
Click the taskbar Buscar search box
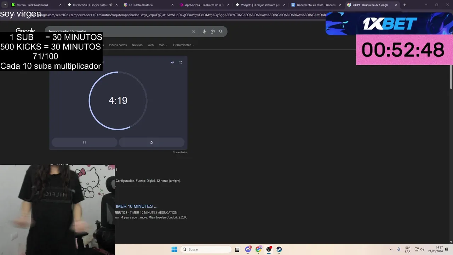tap(206, 249)
